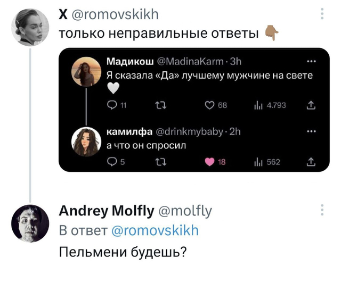Open the ellipsis menu on камилфа's tweet
341x291 pixels.
click(x=311, y=131)
